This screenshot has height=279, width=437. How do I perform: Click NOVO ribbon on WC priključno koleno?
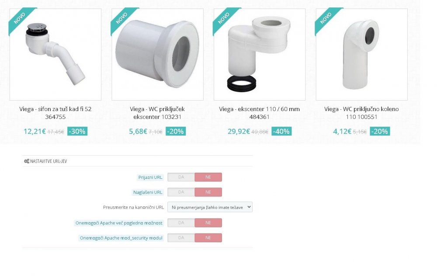[326, 18]
